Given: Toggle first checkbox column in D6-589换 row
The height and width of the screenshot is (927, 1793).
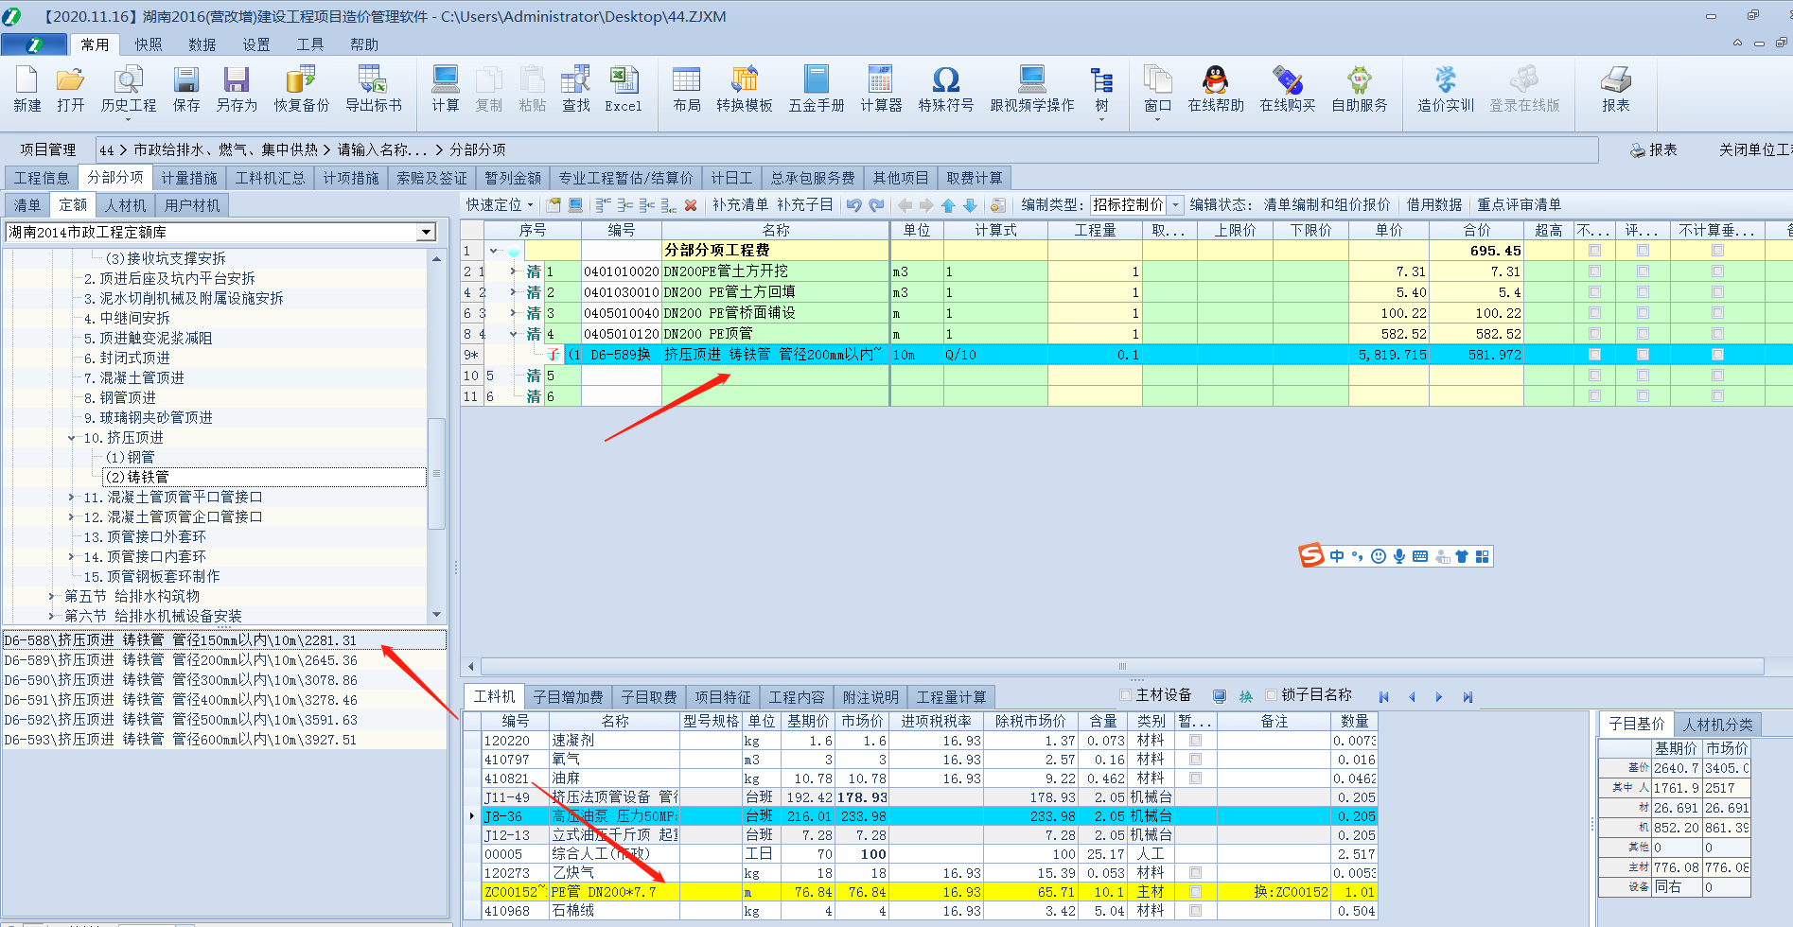Looking at the screenshot, I should (x=1595, y=355).
